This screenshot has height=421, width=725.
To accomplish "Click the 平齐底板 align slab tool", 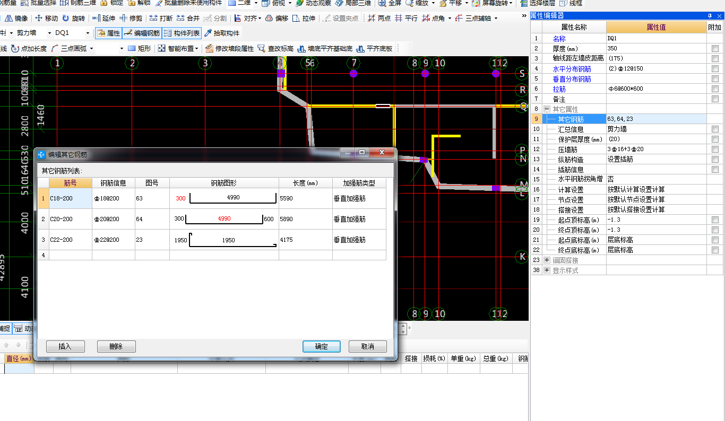I will [x=375, y=48].
